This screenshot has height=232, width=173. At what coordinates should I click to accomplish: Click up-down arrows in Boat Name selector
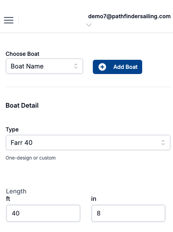(76, 66)
